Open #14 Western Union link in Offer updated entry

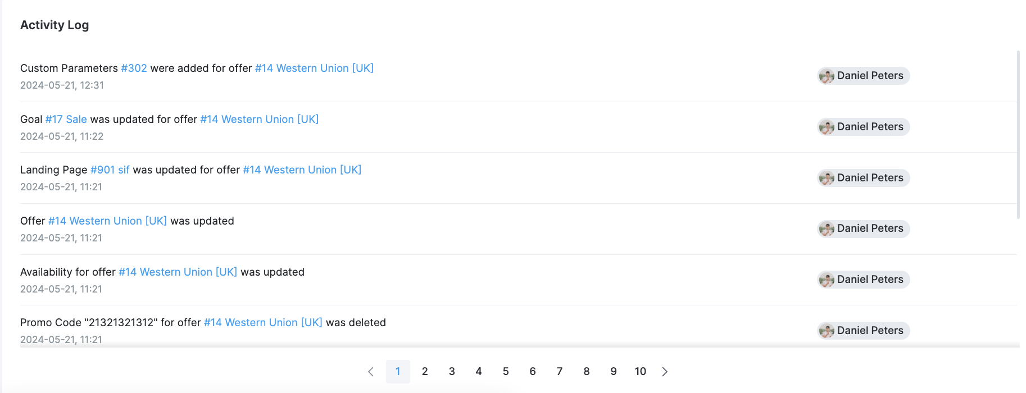(107, 221)
